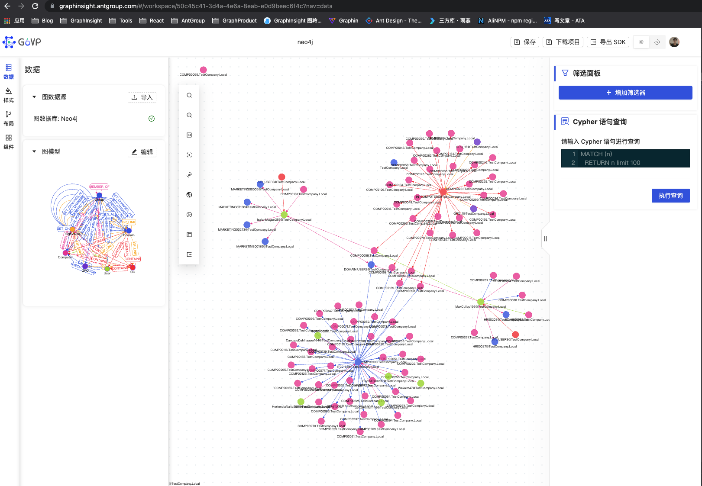Screen dimensions: 702x486
Task: Activate the 3D rotate view icon
Action: click(189, 174)
